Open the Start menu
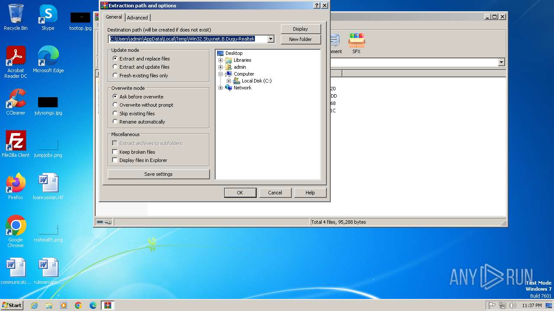The height and width of the screenshot is (311, 554). [12, 305]
